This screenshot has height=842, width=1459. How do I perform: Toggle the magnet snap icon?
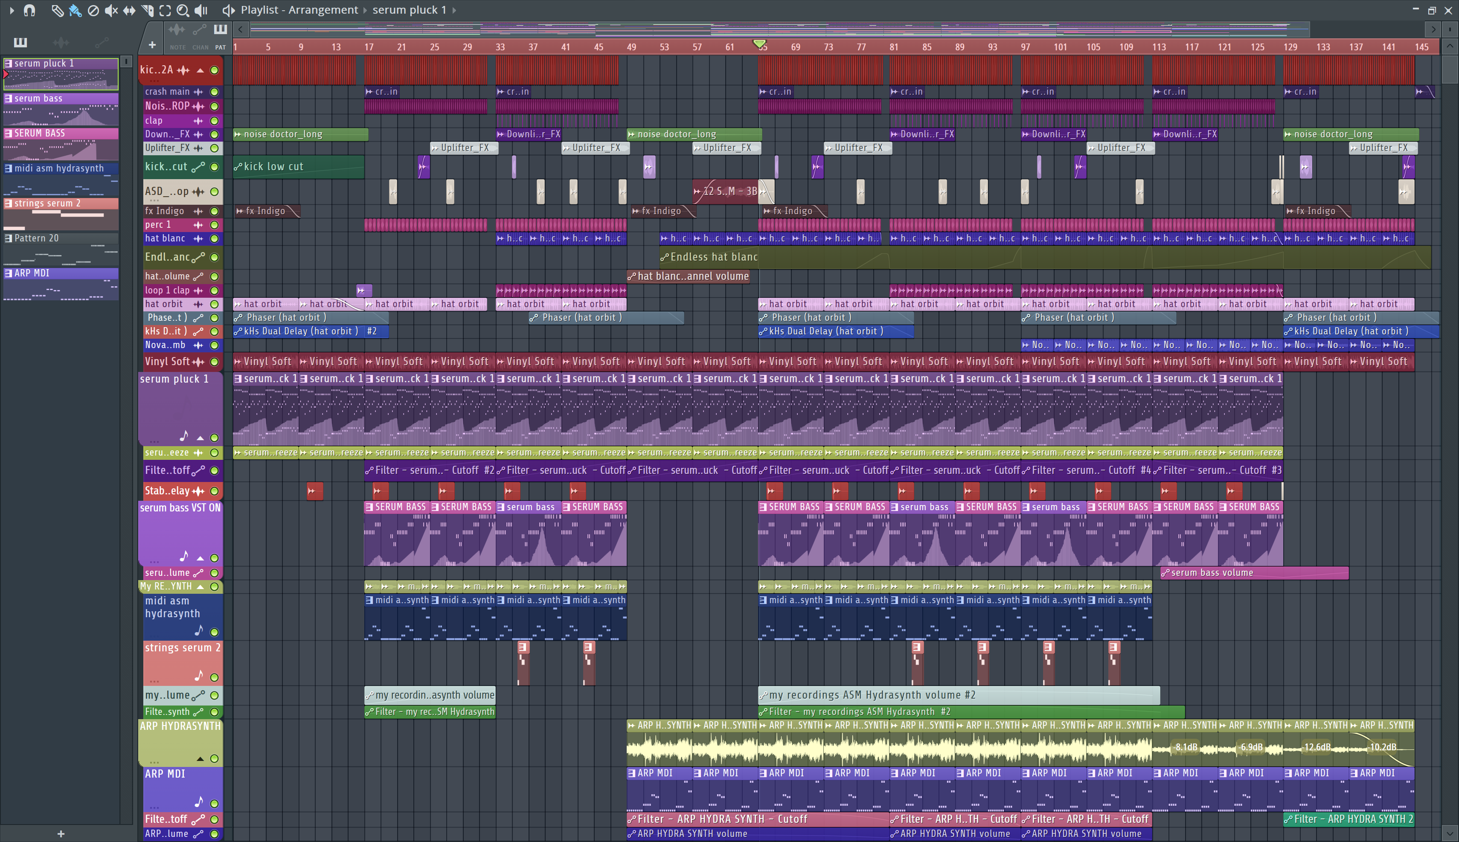pyautogui.click(x=29, y=10)
